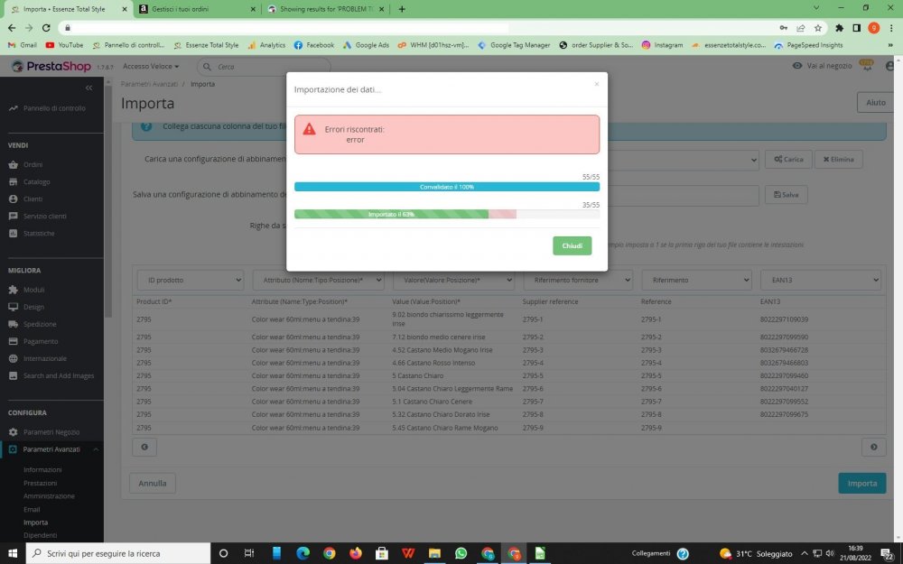Click the Annulla button
The height and width of the screenshot is (564, 903).
pyautogui.click(x=152, y=484)
